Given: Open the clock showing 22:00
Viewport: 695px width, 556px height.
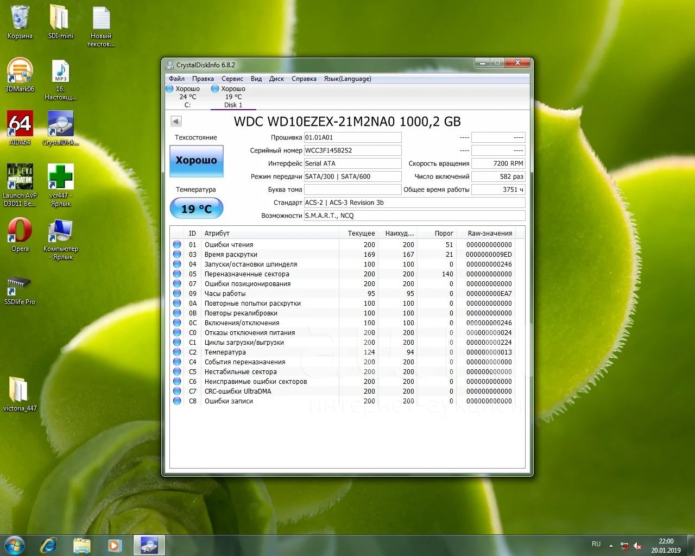Looking at the screenshot, I should [666, 546].
